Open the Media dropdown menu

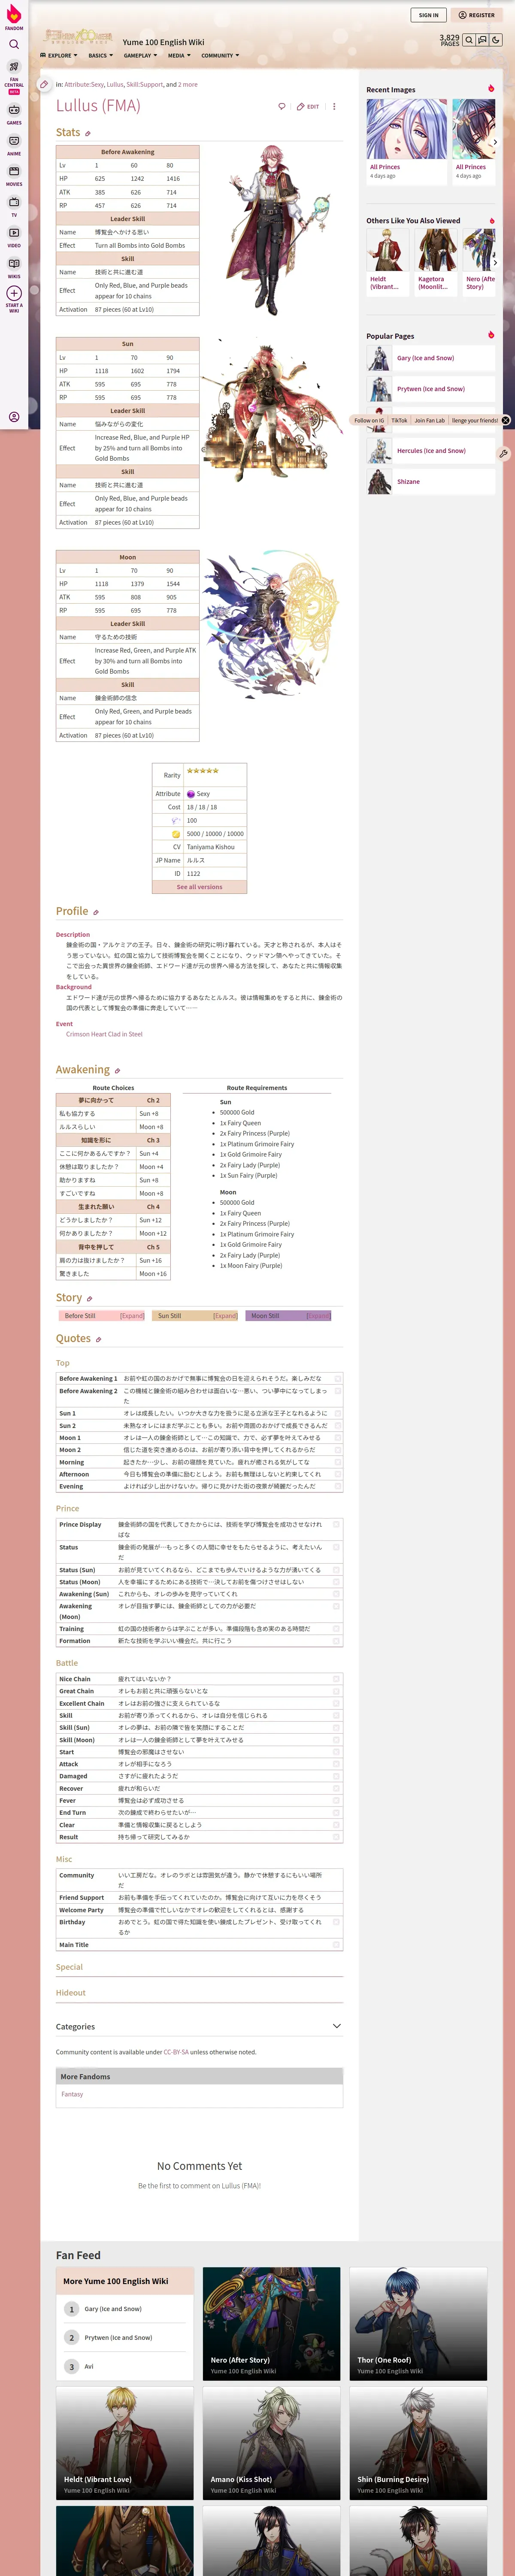point(179,56)
